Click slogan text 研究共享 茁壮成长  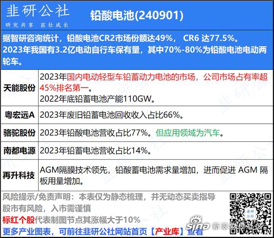(37, 25)
